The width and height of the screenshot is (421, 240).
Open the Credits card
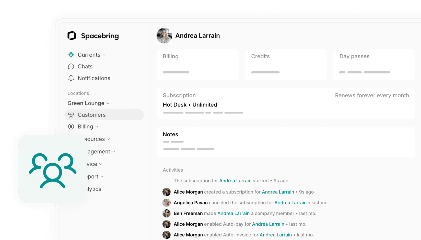286,65
